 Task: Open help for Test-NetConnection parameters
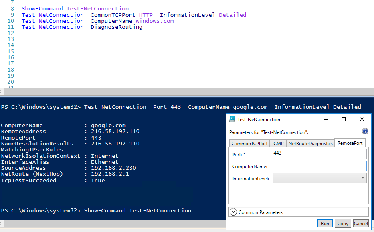pos(365,131)
